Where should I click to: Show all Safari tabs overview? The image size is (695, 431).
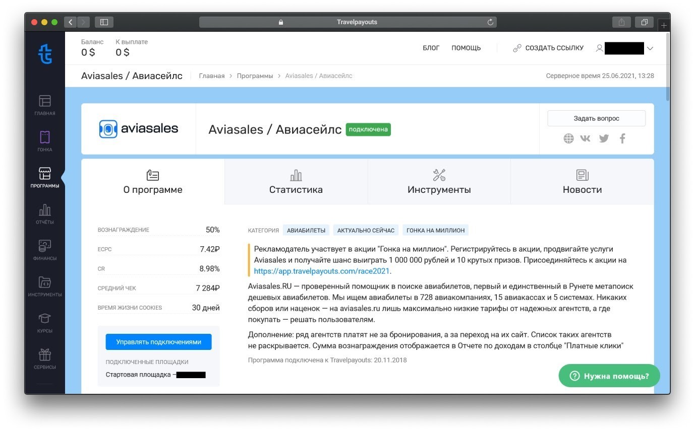coord(645,22)
